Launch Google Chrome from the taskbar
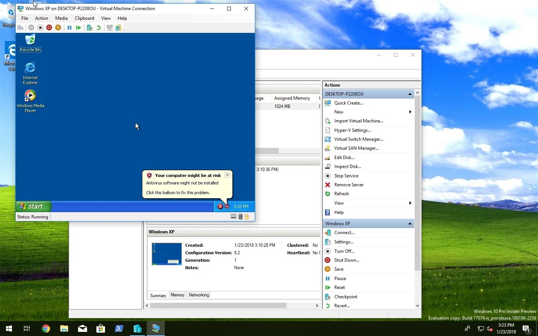Image resolution: width=538 pixels, height=336 pixels. (x=46, y=329)
